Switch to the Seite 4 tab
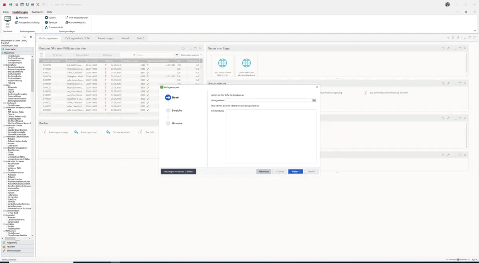The width and height of the screenshot is (479, 263). tap(125, 38)
